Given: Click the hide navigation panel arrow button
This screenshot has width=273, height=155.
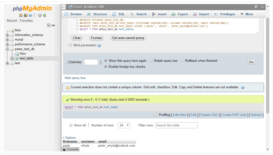Looking at the screenshot, I should 63,7.
